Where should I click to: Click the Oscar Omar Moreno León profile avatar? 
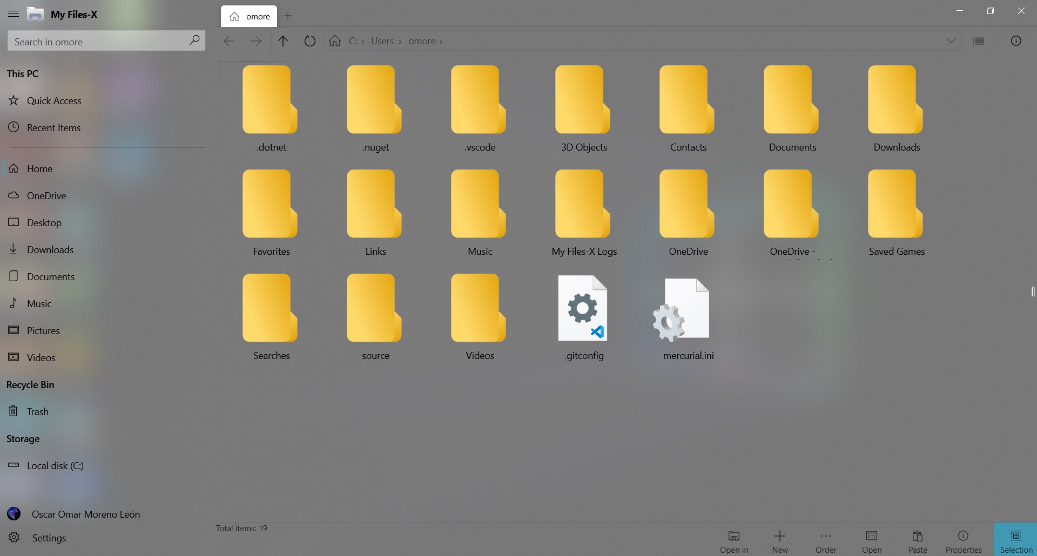(13, 514)
